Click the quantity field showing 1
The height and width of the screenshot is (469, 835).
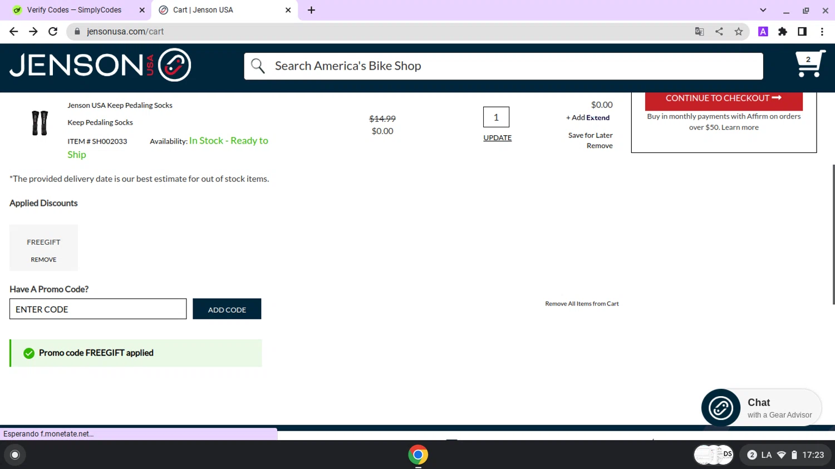tap(496, 117)
